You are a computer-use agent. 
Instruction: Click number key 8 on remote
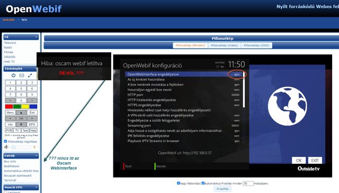[x=21, y=95]
